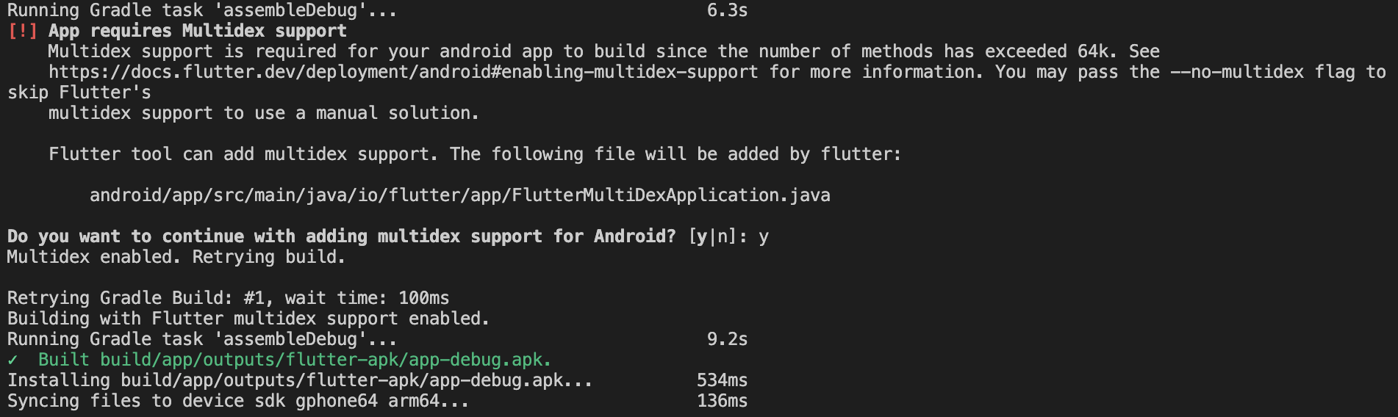The height and width of the screenshot is (417, 1398).
Task: Click the [y|n] prompt options
Action: click(x=712, y=236)
